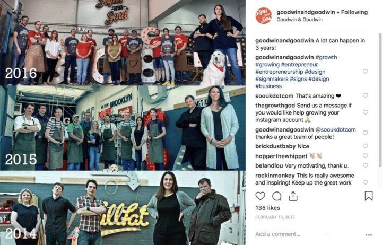The height and width of the screenshot is (245, 382).
Task: Open the three-dots more options menu
Action: click(x=369, y=235)
